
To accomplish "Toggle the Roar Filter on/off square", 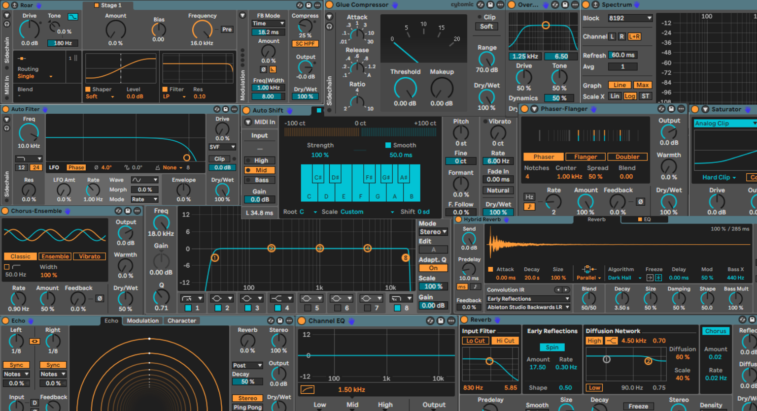I will click(x=165, y=90).
